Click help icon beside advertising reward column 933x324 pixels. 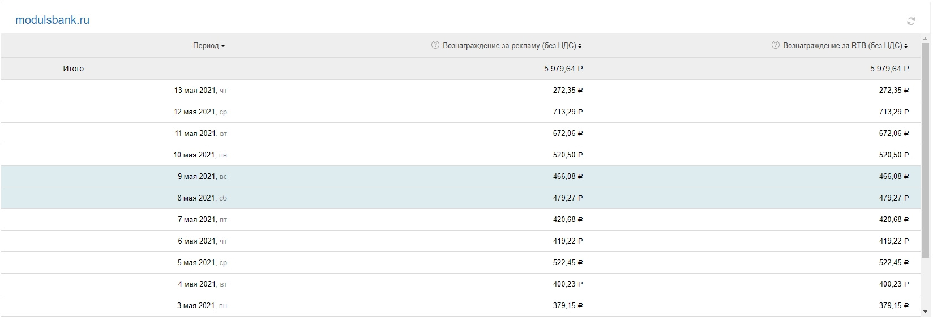click(435, 45)
